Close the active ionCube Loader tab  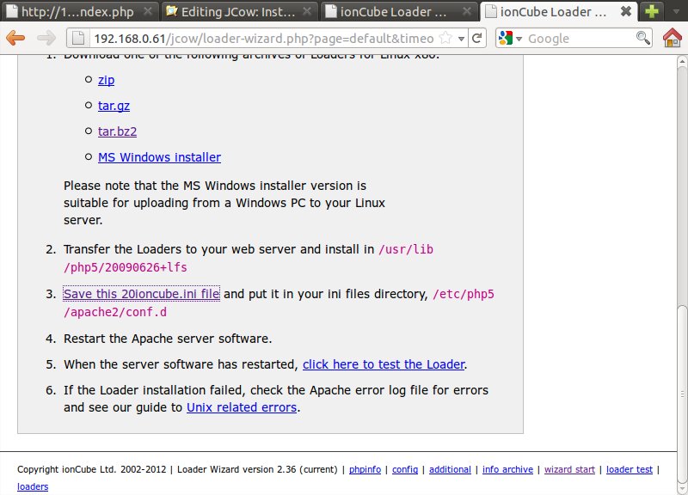tap(626, 11)
